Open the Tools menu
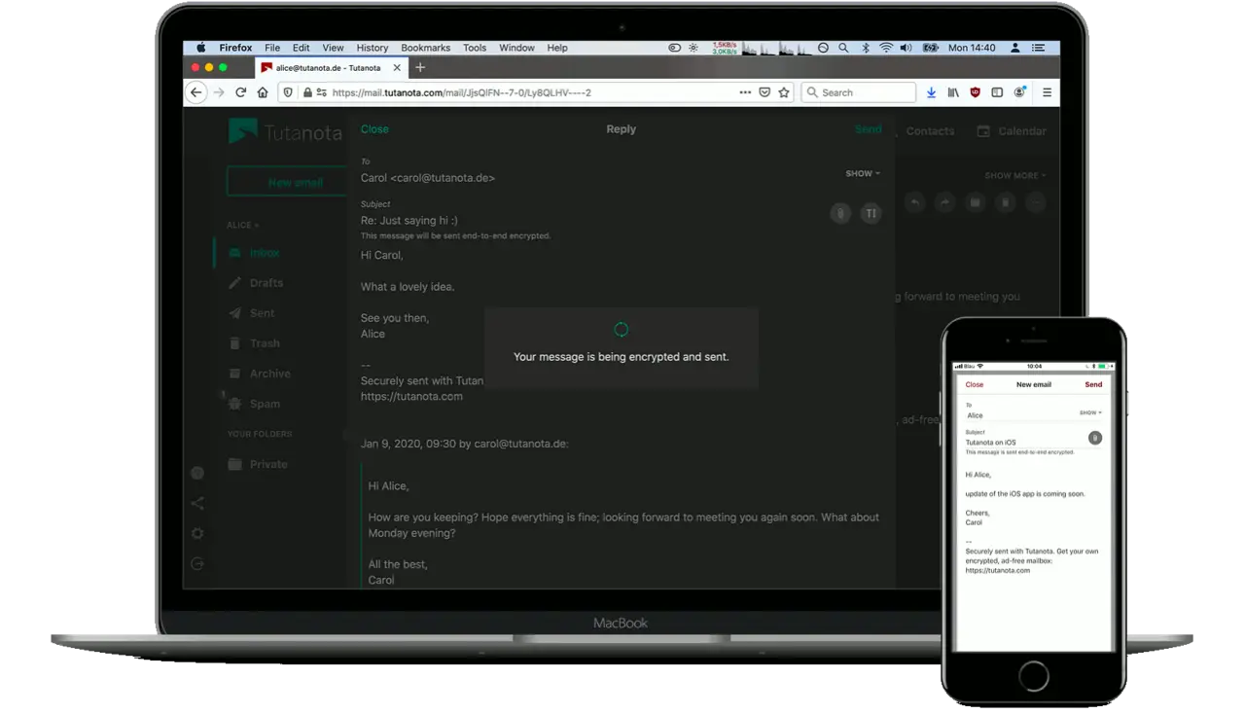 pos(475,48)
